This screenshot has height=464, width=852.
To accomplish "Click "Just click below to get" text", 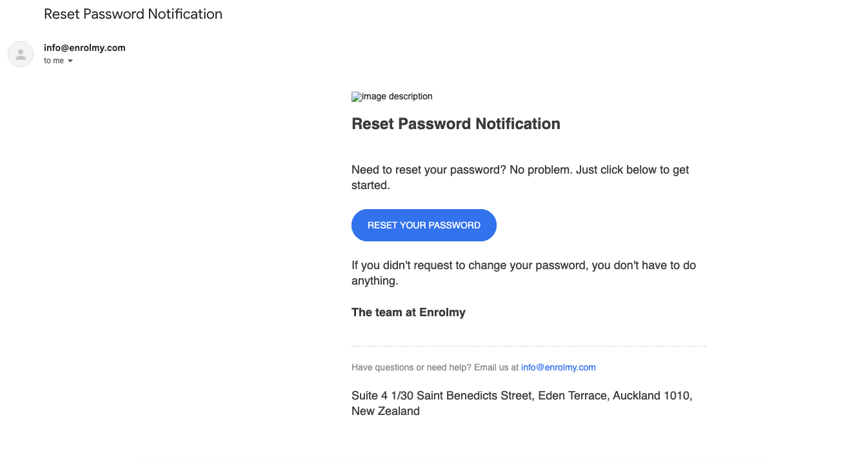I will [x=633, y=170].
